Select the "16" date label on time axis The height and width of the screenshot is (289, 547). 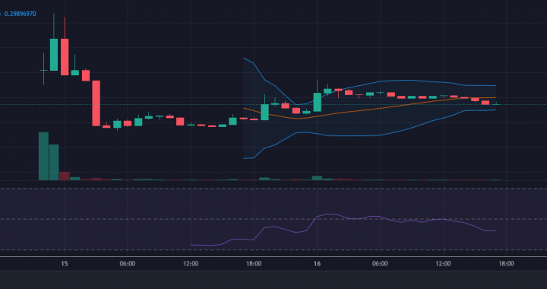point(317,263)
